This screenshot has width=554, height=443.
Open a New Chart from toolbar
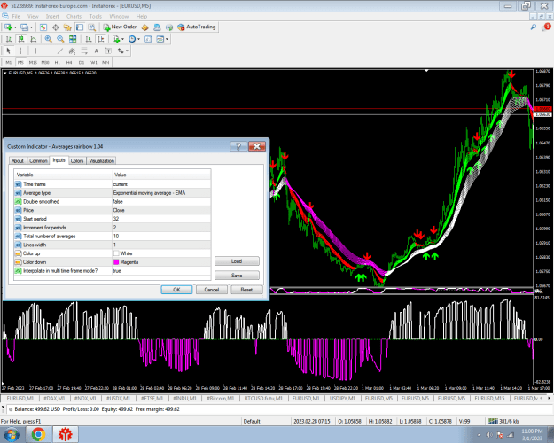(x=8, y=27)
